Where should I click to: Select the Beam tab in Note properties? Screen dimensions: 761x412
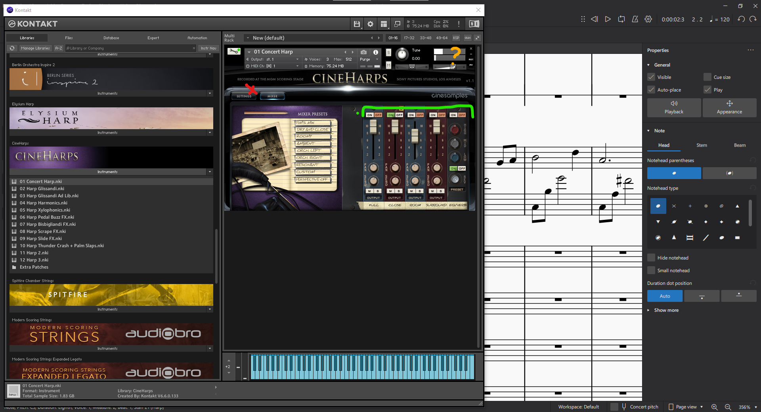[x=740, y=145]
